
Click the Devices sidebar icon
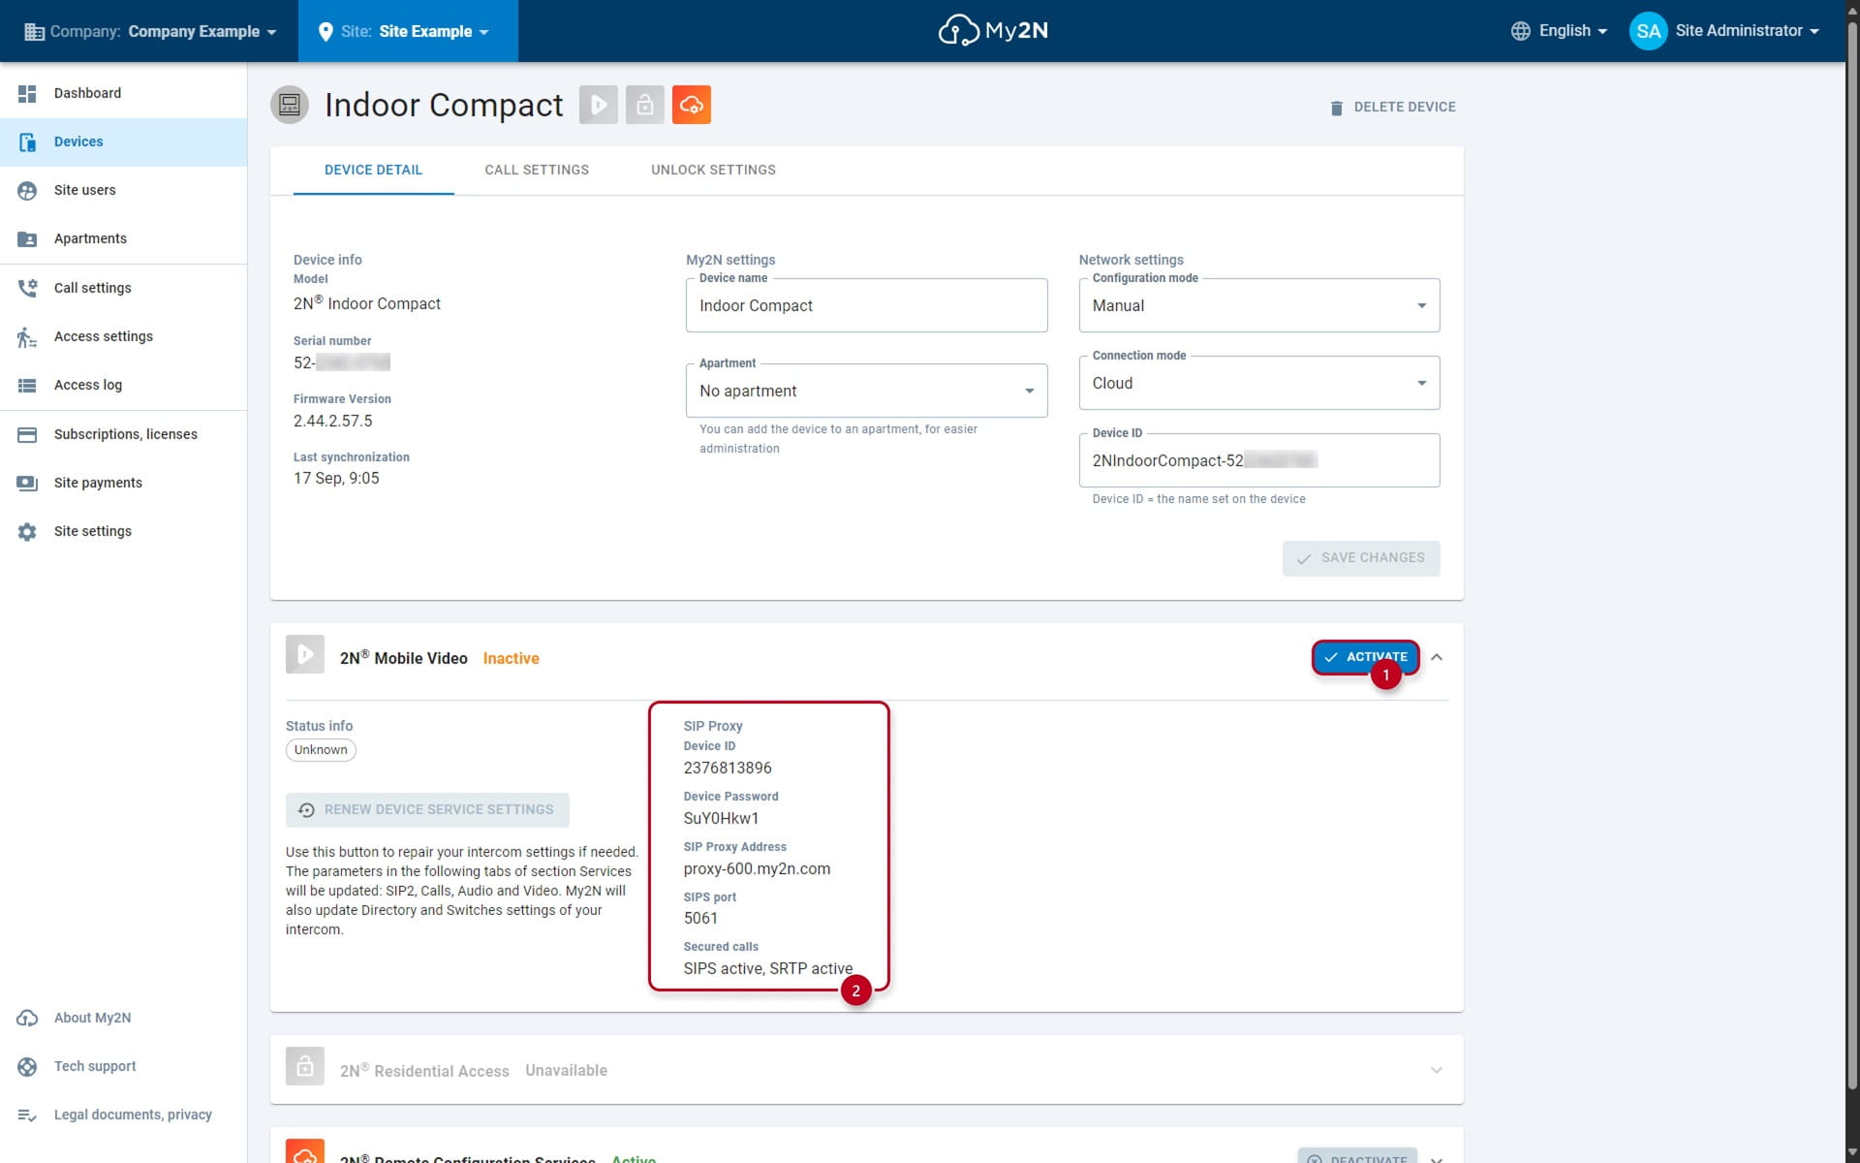click(x=27, y=141)
